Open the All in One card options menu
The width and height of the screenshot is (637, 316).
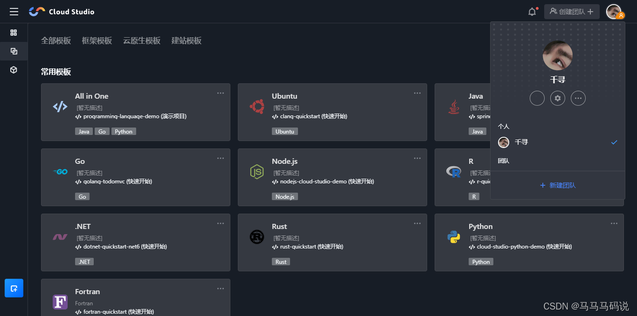(220, 93)
